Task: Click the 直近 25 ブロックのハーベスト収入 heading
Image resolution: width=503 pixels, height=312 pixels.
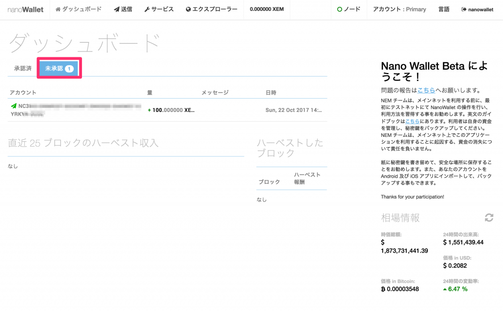Action: [83, 143]
